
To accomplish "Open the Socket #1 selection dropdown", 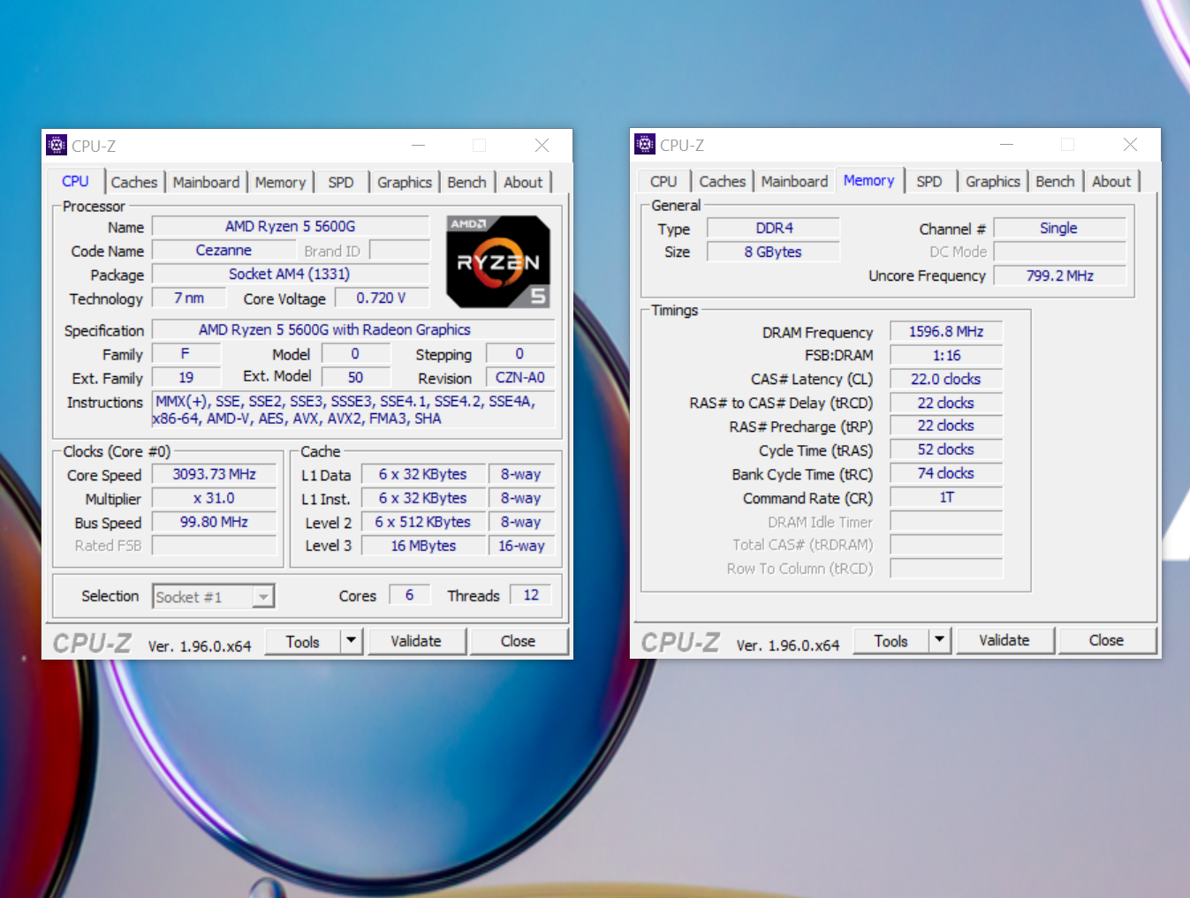I will pyautogui.click(x=214, y=597).
